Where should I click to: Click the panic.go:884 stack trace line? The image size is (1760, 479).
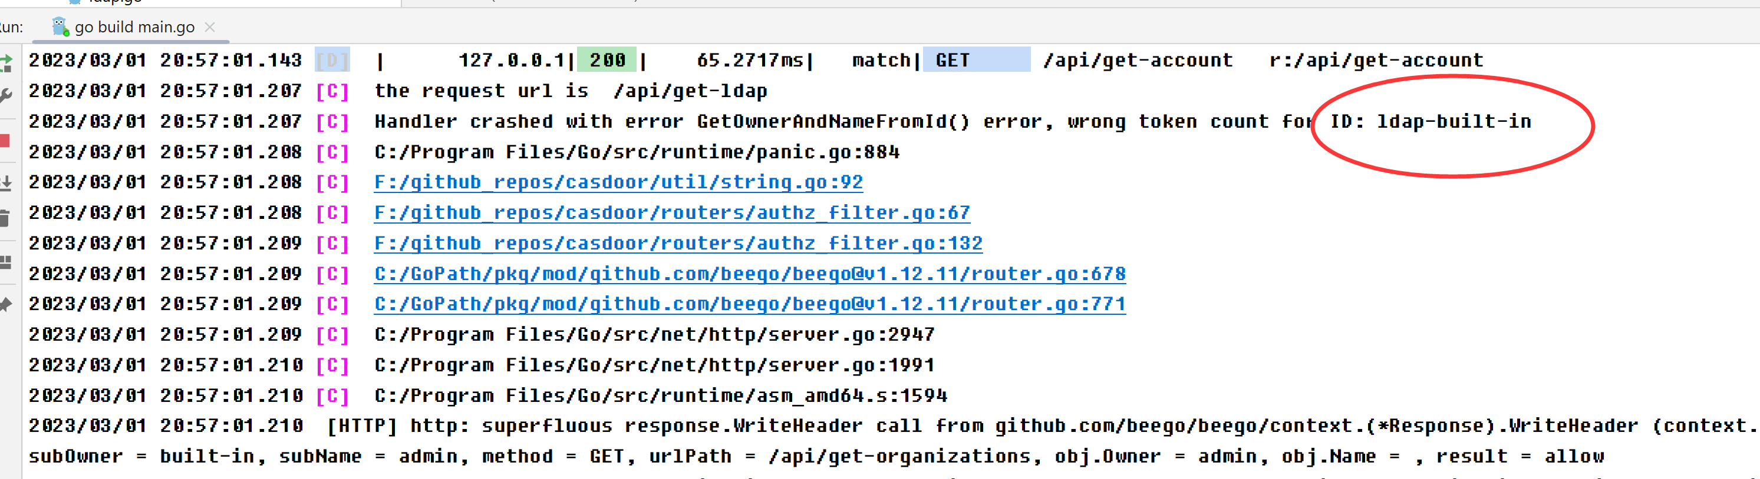637,151
